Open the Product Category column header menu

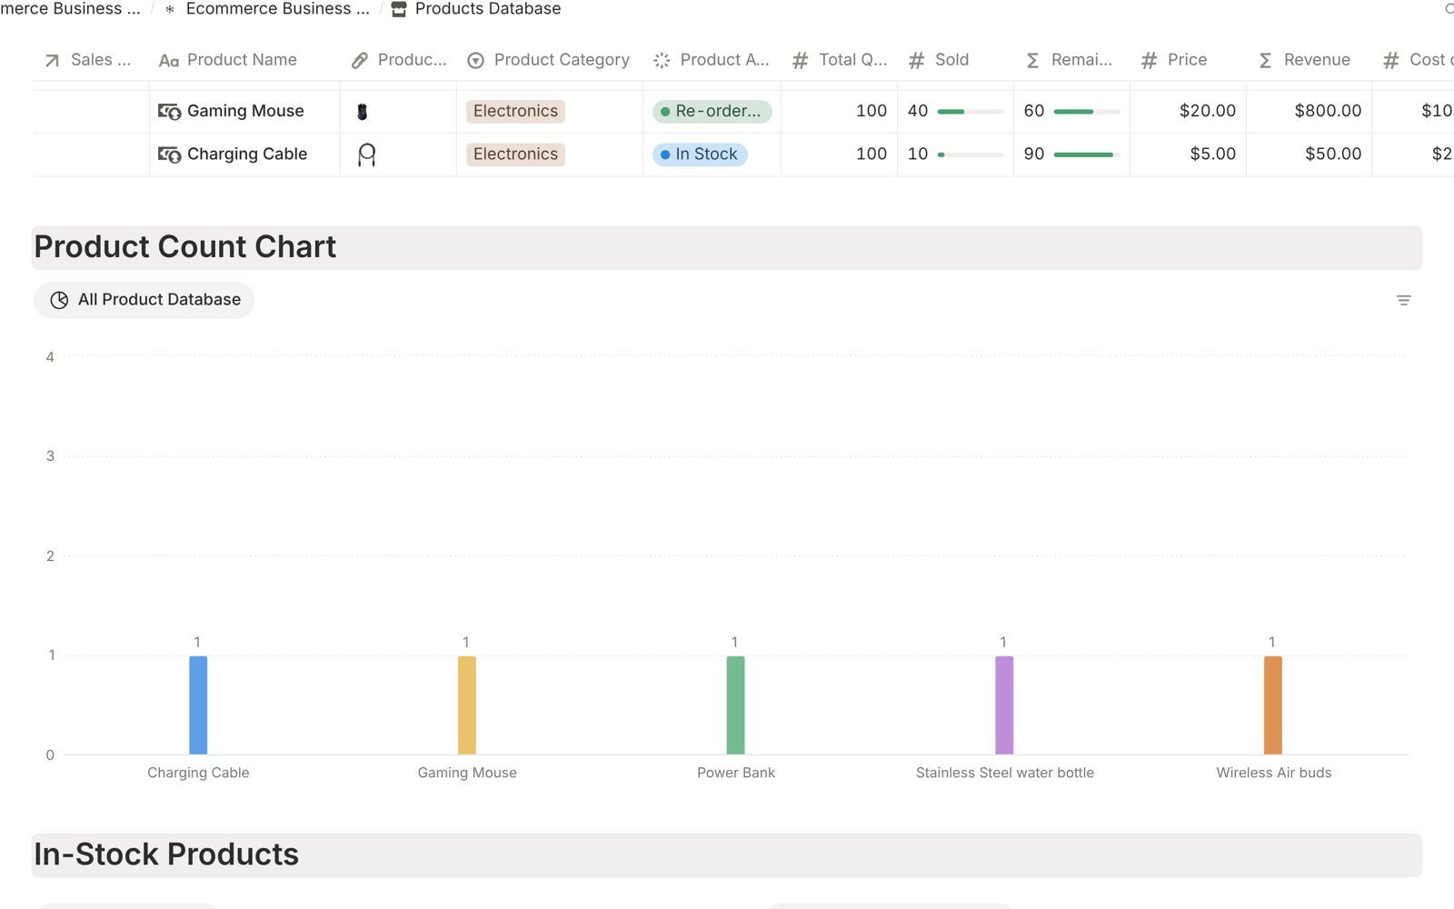click(549, 60)
